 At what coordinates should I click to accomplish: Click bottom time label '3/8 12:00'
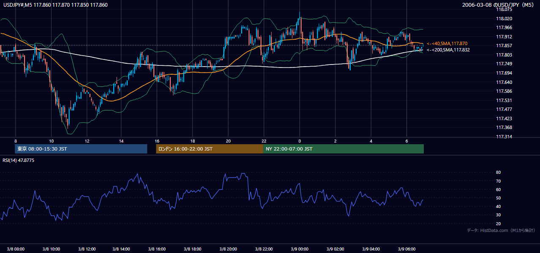click(x=87, y=249)
